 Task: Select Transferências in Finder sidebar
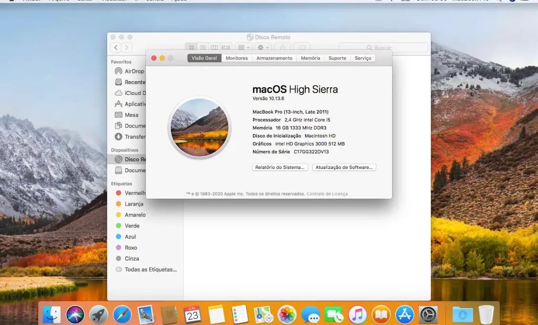130,137
